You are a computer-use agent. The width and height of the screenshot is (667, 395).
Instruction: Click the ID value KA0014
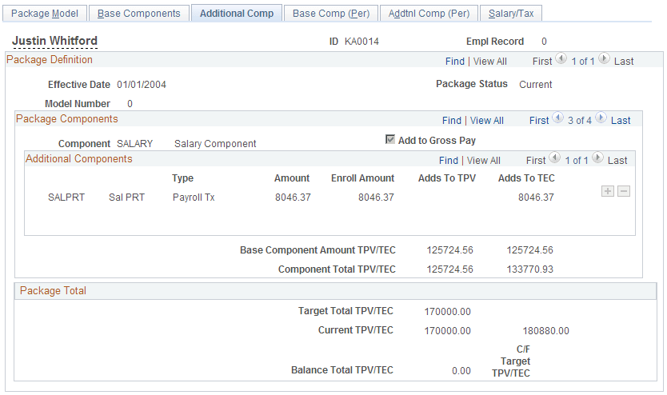pyautogui.click(x=361, y=42)
